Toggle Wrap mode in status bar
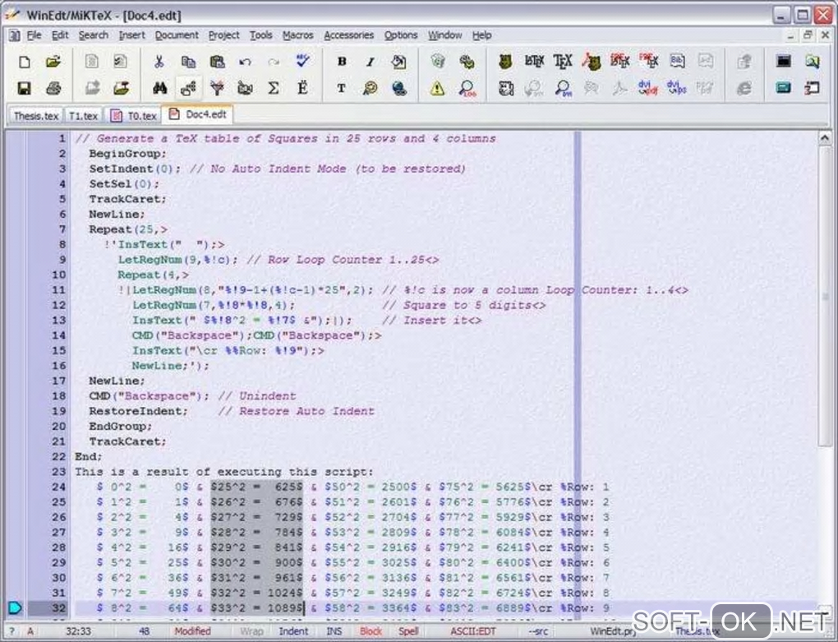 251,631
